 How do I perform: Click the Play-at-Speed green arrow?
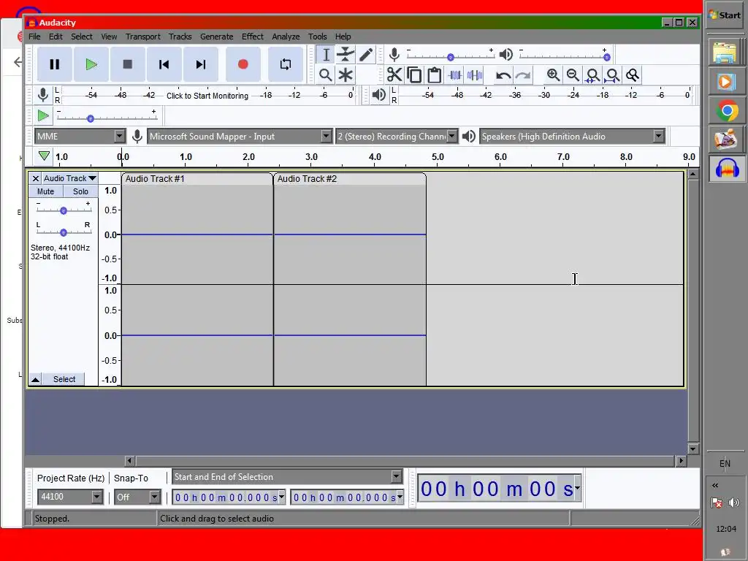[x=43, y=115]
